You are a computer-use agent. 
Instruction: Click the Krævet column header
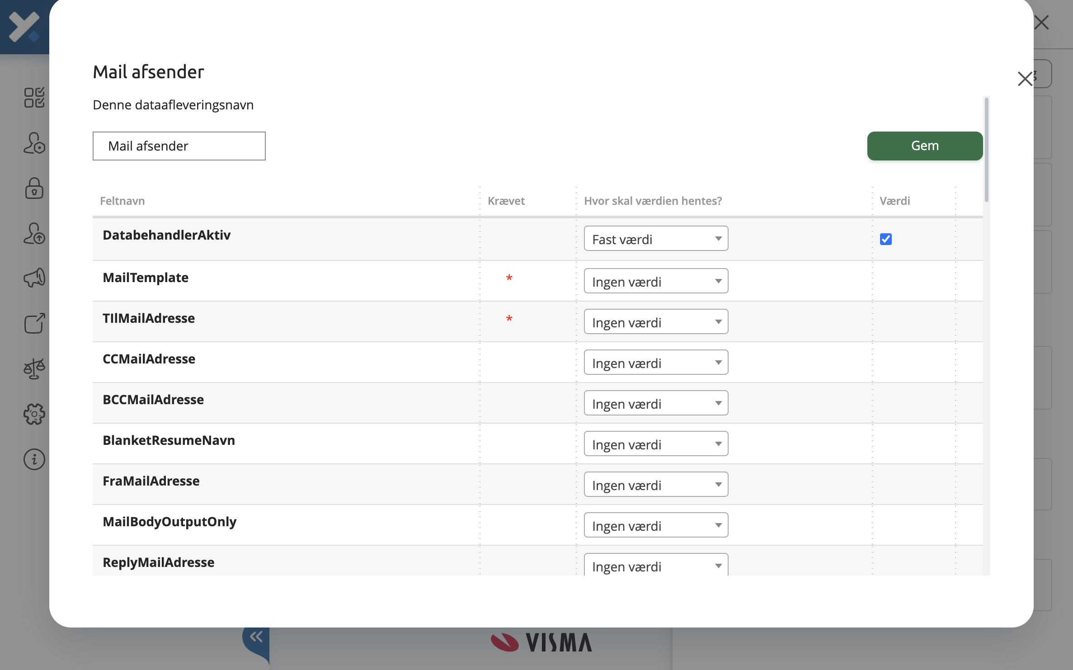pos(506,201)
